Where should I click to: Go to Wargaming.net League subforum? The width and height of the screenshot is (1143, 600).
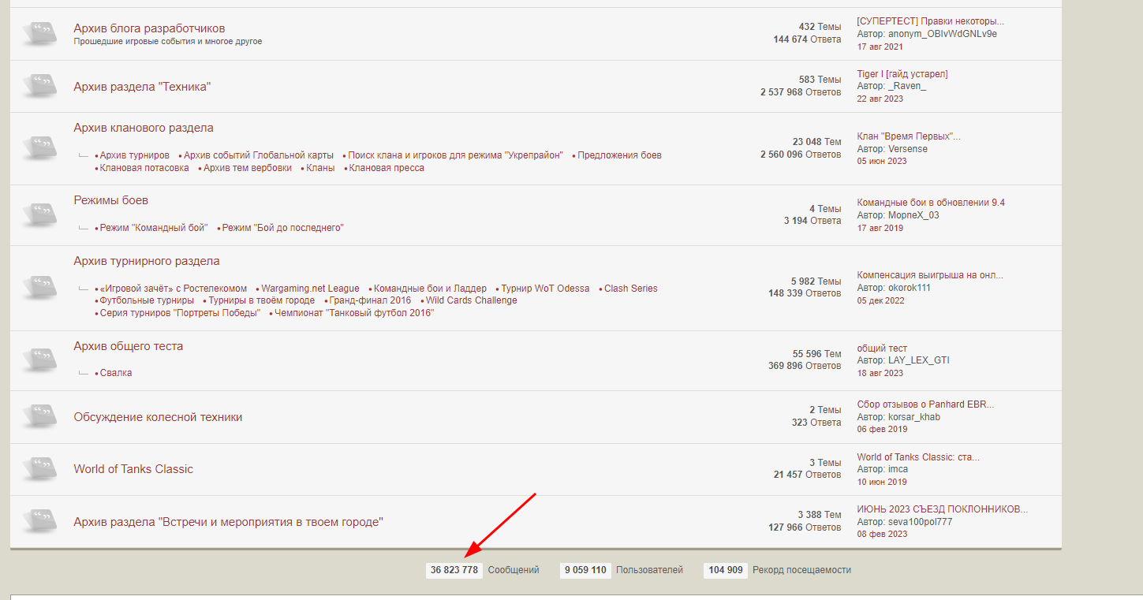coord(310,289)
